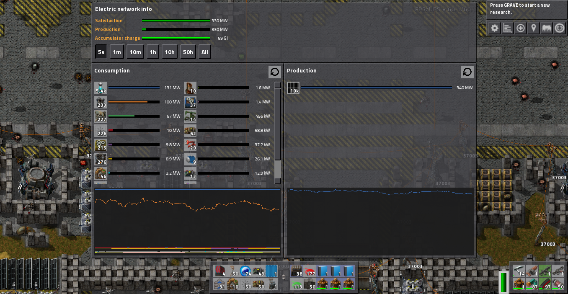Click the map pin icon

[x=534, y=28]
